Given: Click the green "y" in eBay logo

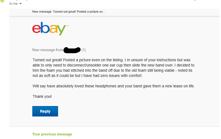Looking at the screenshot, I should (x=61, y=30).
